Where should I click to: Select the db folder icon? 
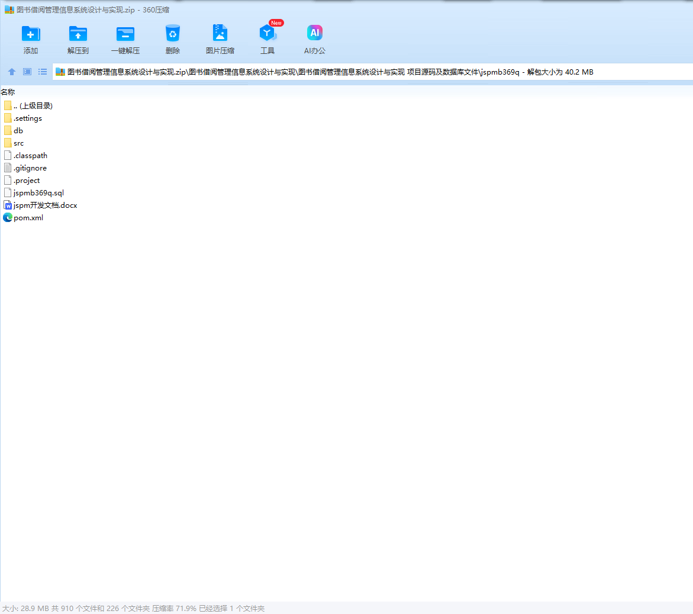coord(8,130)
